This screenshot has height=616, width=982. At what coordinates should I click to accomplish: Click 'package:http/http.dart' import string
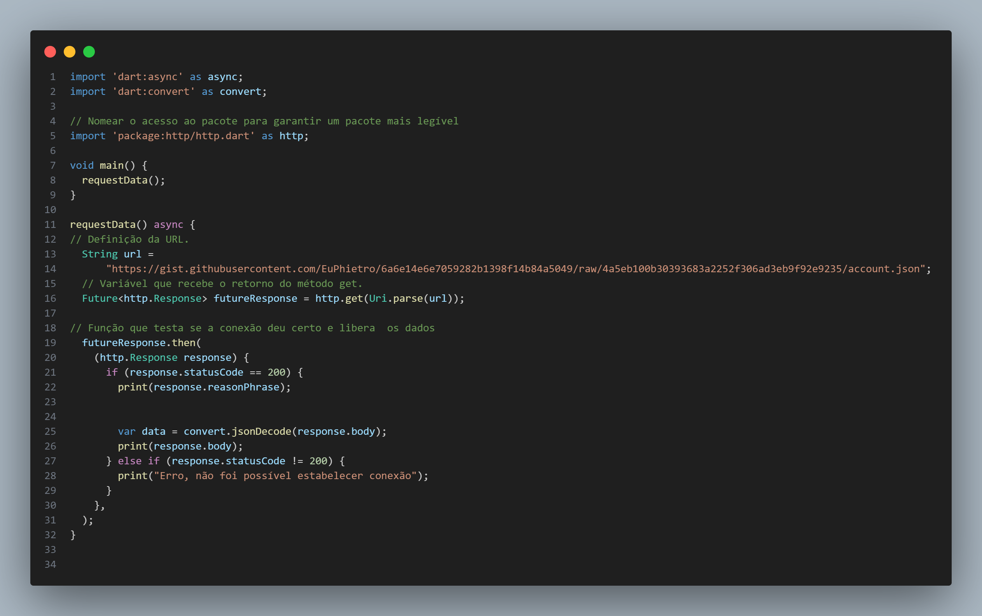tap(183, 136)
